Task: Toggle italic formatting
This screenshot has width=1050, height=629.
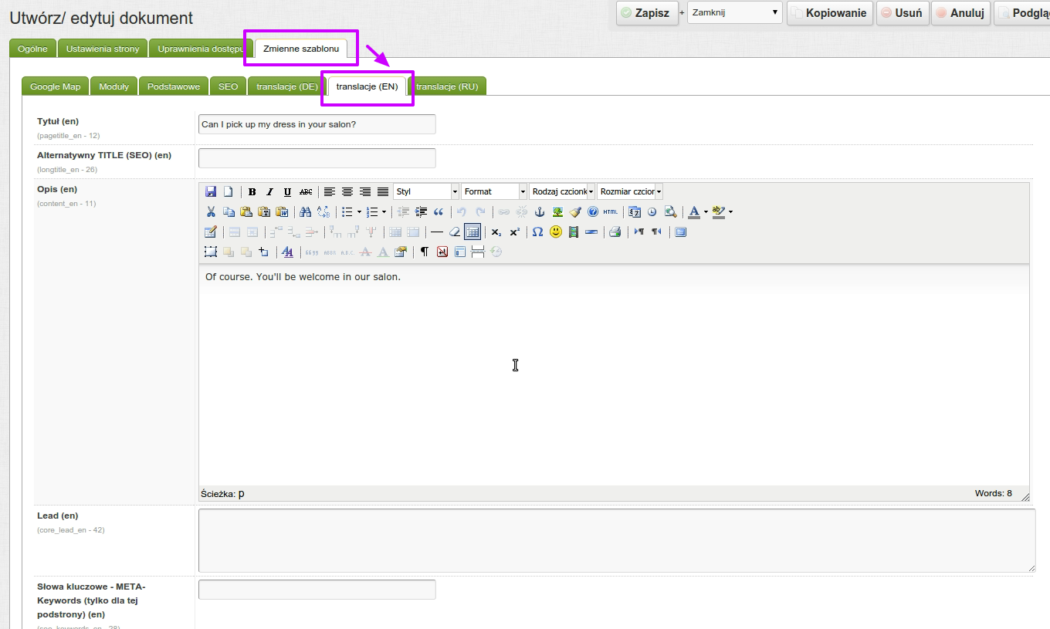Action: click(x=269, y=191)
